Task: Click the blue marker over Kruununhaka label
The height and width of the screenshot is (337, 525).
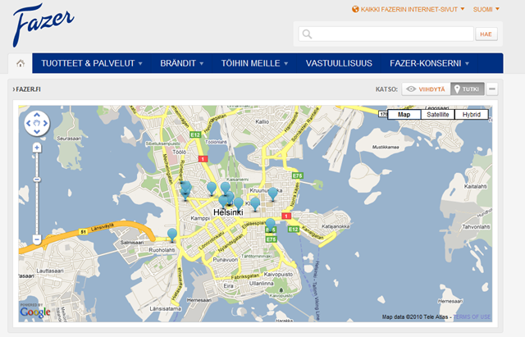Action: click(273, 193)
